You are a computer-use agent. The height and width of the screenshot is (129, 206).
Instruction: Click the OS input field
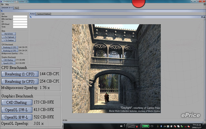pos(20,22)
